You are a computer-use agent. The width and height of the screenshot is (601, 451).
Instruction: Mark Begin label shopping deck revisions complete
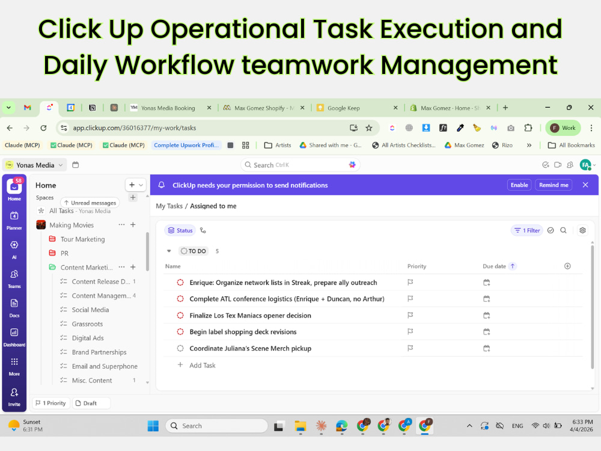pos(180,332)
